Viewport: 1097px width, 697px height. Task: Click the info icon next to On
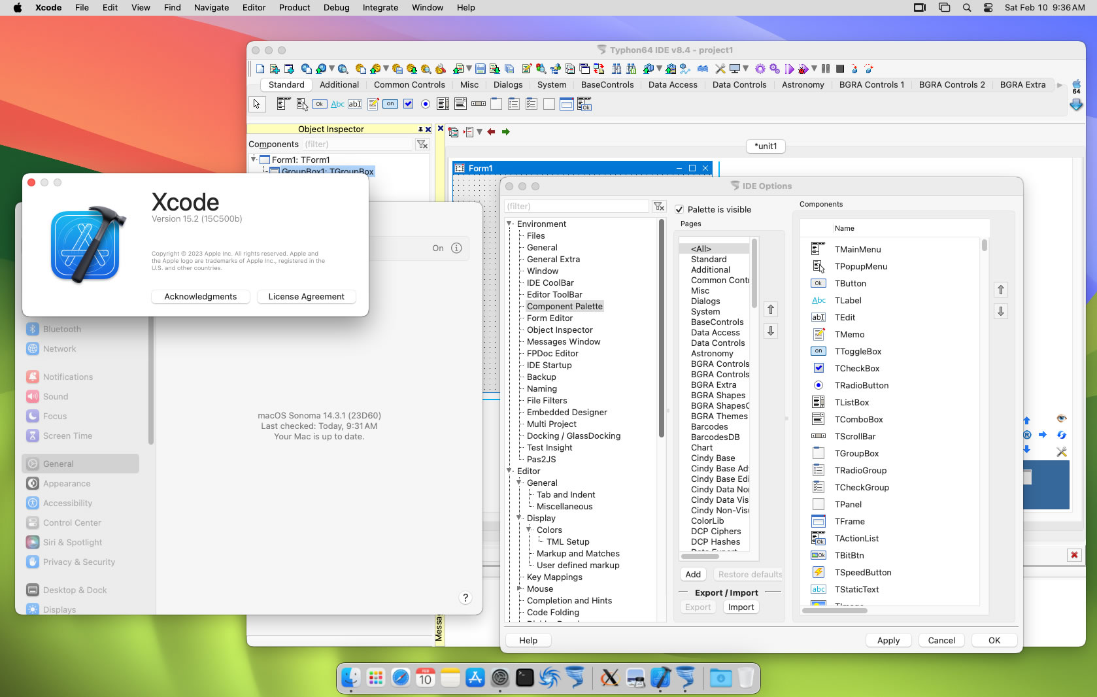456,248
